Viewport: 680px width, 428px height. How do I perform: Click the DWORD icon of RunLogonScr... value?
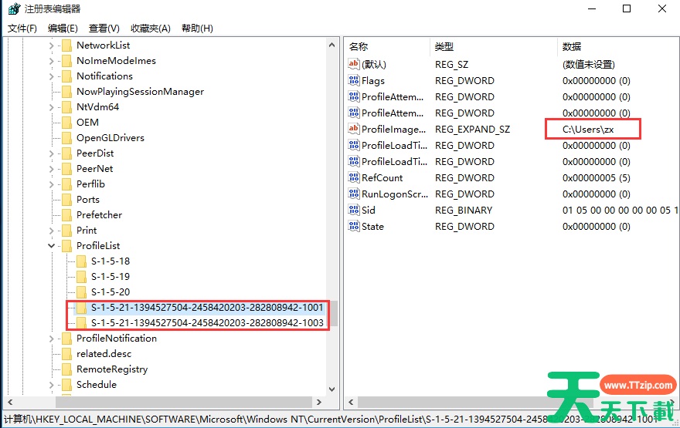click(x=354, y=194)
